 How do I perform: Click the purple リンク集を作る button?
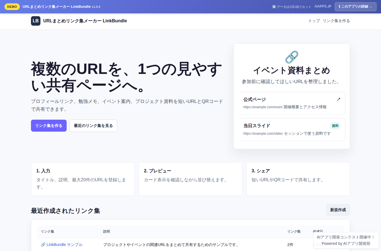coord(49,126)
